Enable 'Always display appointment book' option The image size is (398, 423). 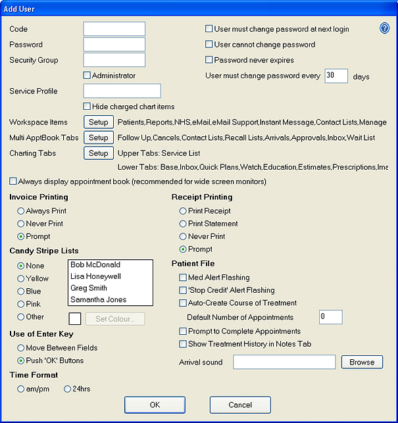[13, 182]
